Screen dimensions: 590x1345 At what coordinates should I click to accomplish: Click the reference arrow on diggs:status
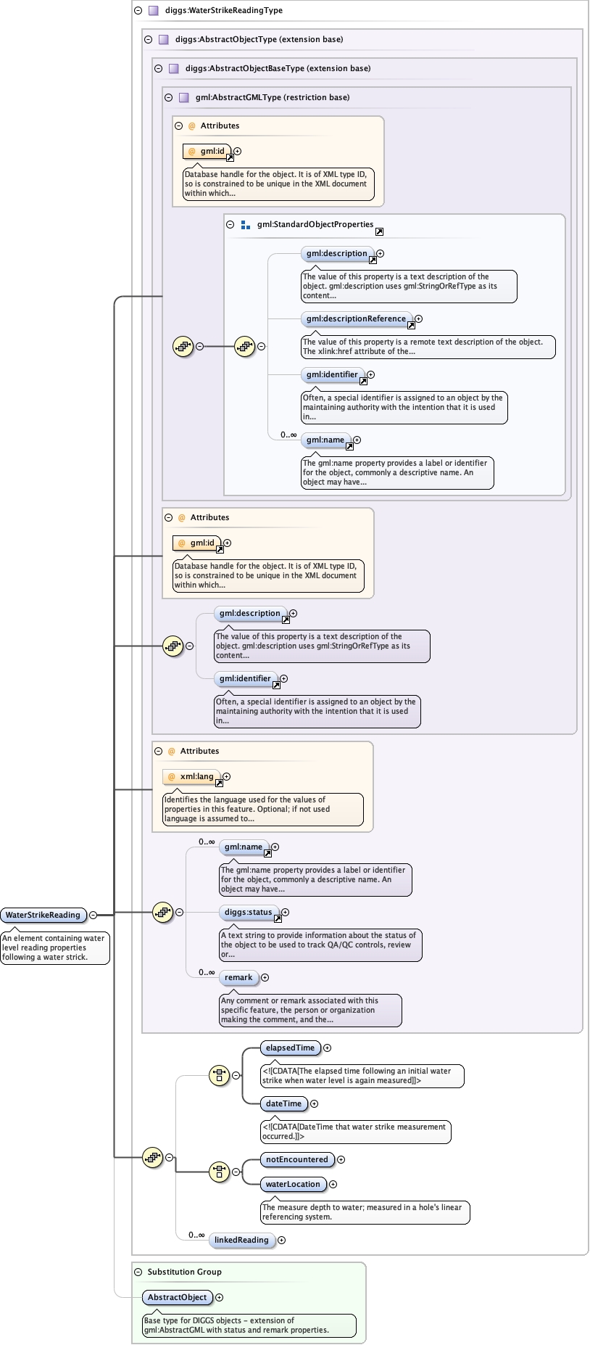[278, 918]
